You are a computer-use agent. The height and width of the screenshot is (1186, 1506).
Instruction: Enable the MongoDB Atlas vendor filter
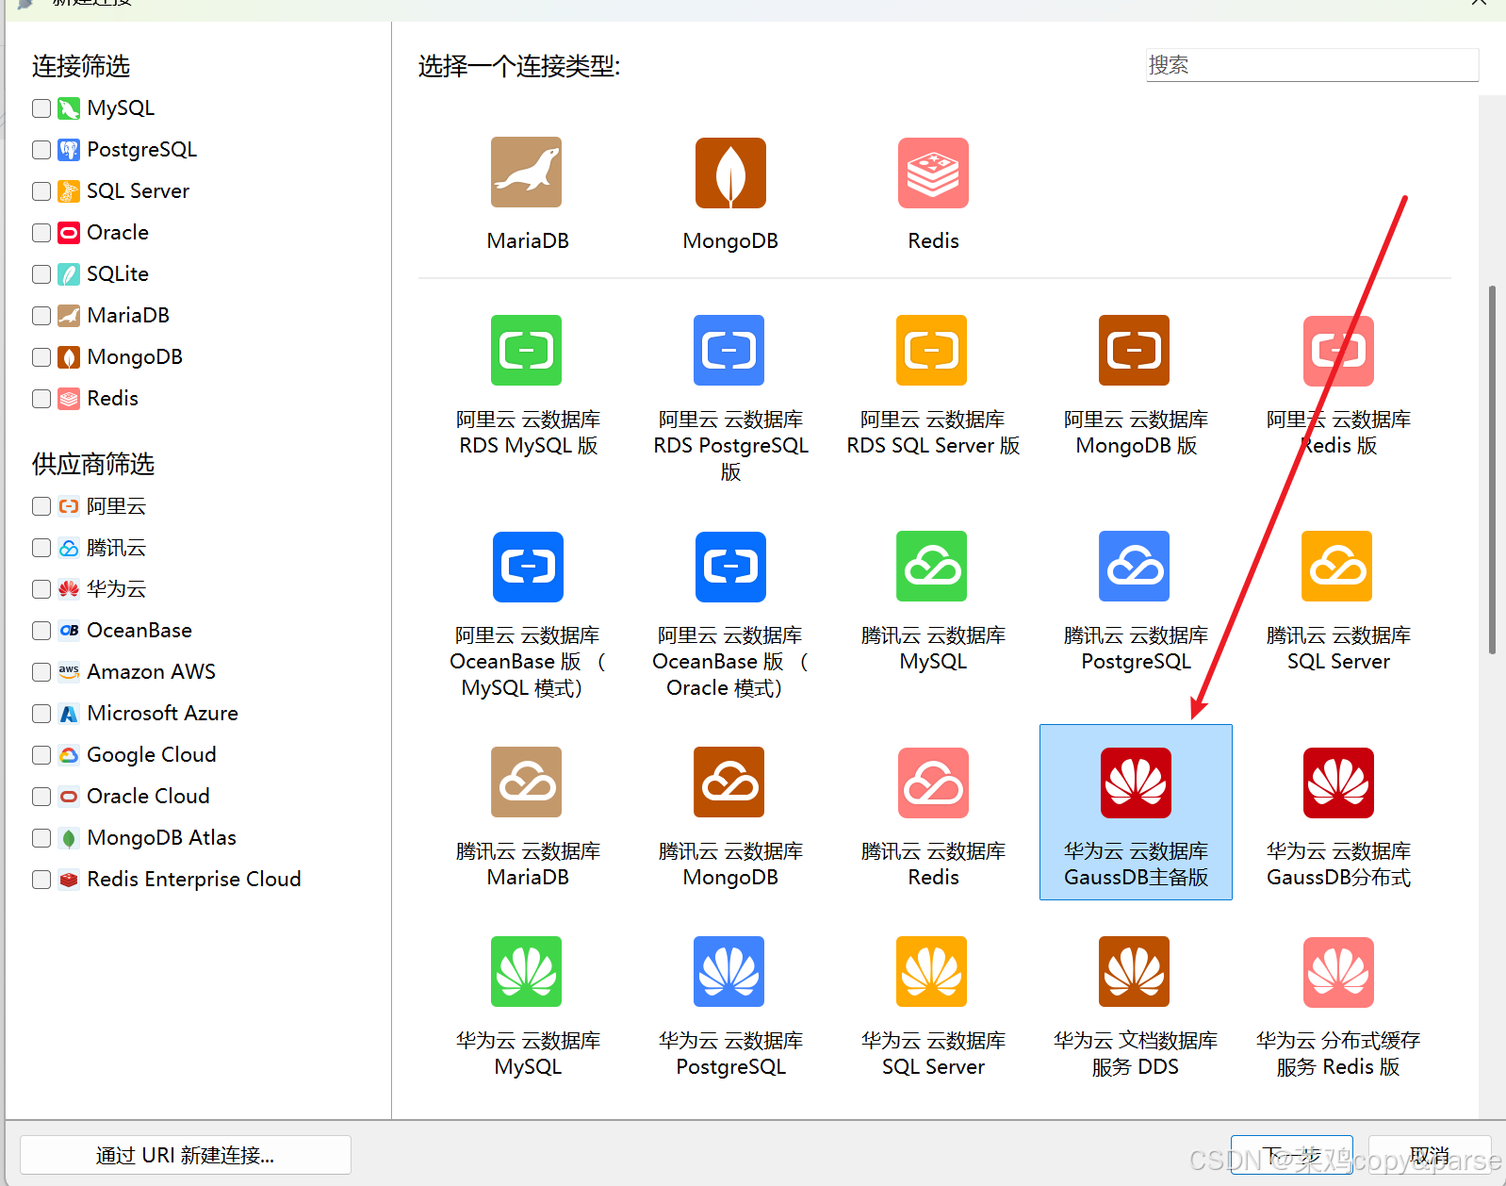click(x=41, y=838)
